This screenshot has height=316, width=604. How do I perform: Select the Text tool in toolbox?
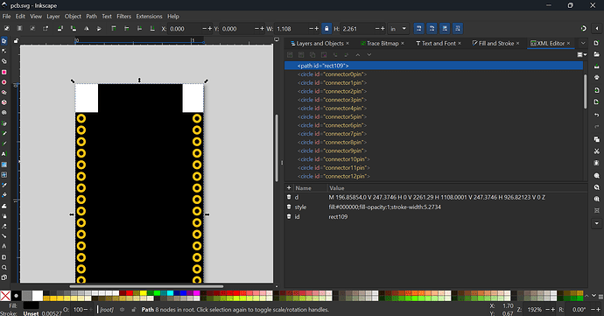[x=4, y=154]
